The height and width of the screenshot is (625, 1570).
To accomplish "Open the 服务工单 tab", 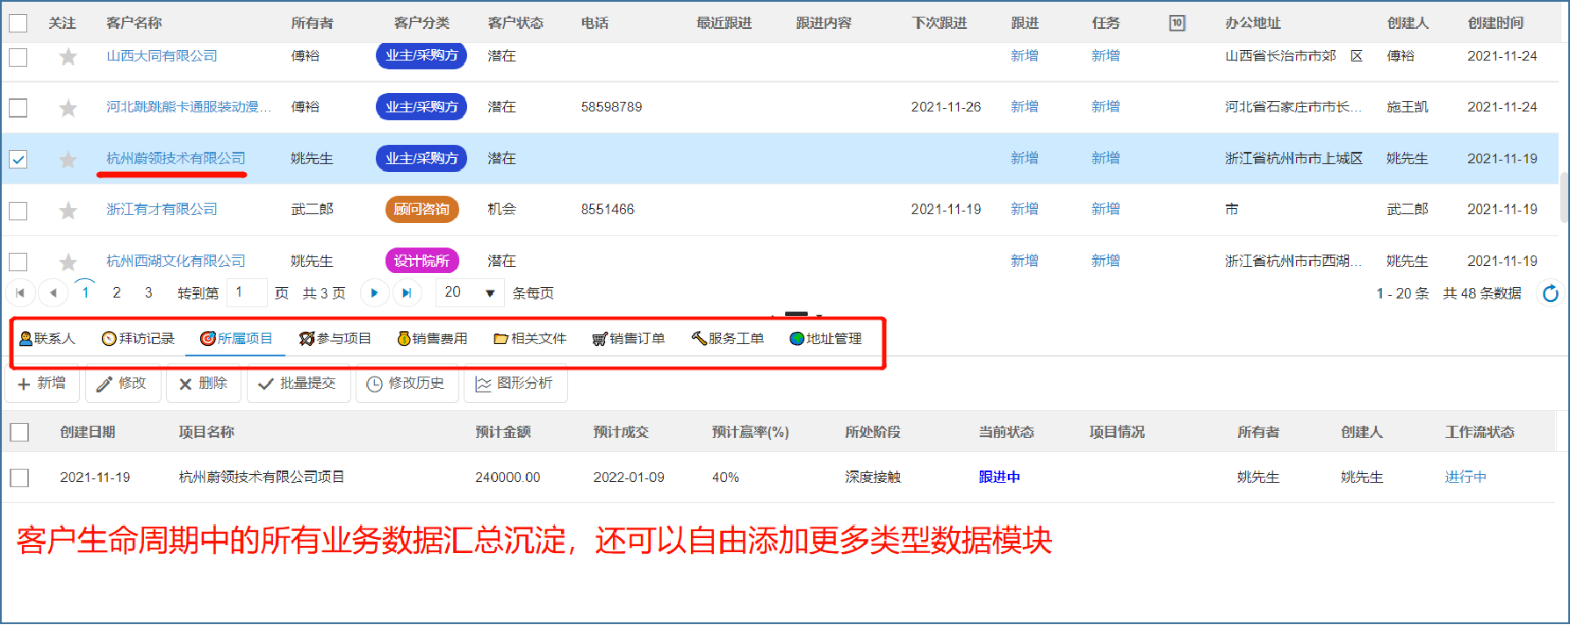I will pos(727,339).
